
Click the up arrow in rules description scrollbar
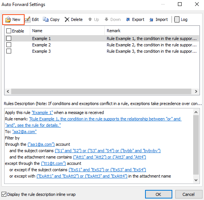point(196,112)
